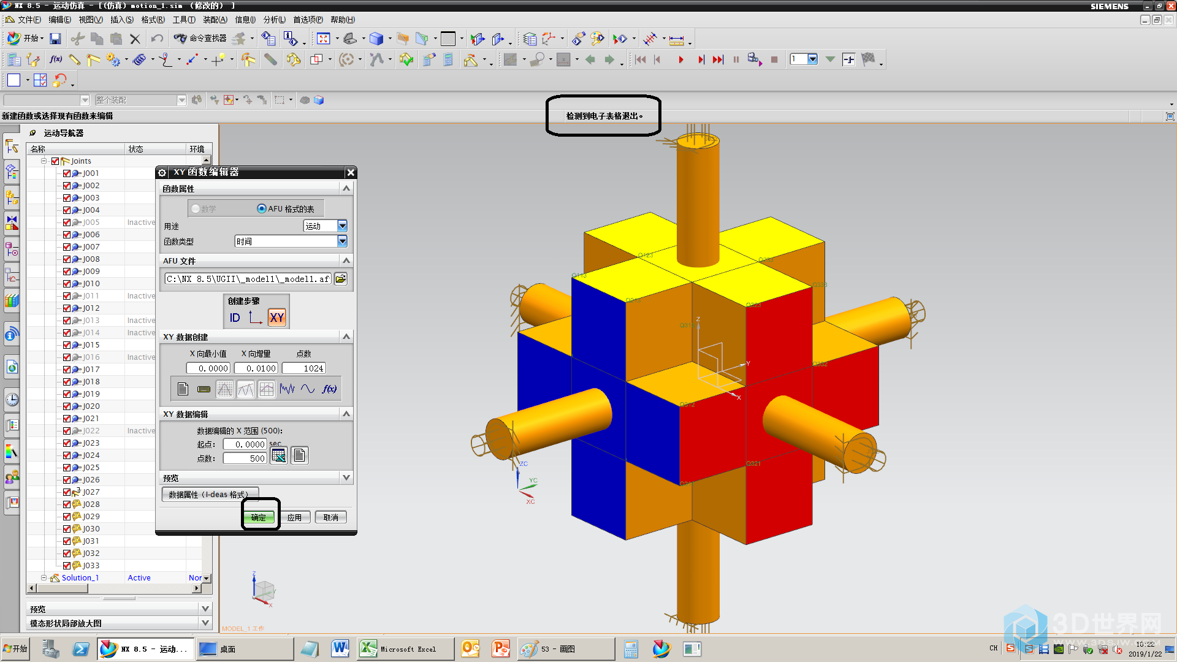Collapse the XY data editing section
This screenshot has width=1177, height=662.
(346, 414)
